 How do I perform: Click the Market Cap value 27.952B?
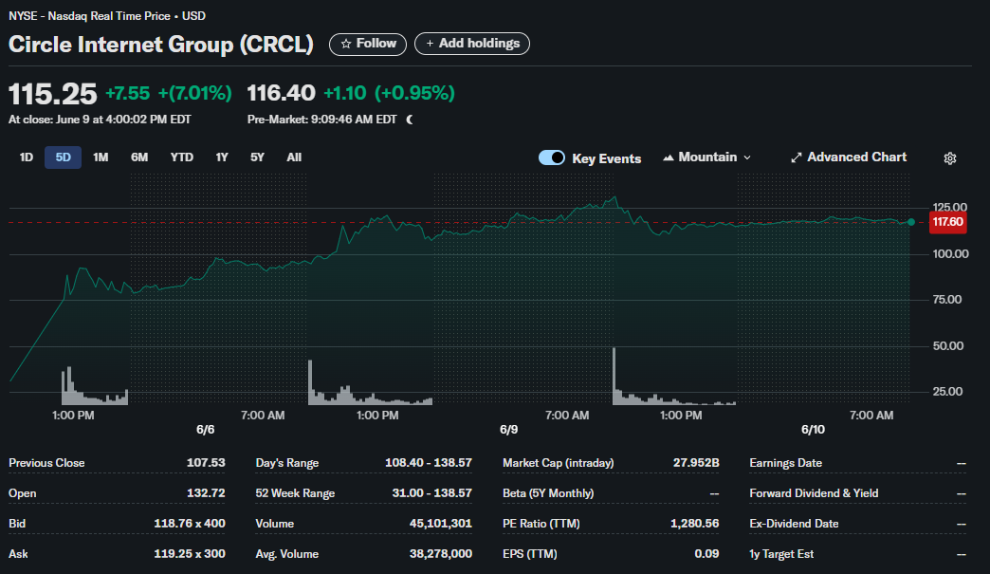coord(696,463)
